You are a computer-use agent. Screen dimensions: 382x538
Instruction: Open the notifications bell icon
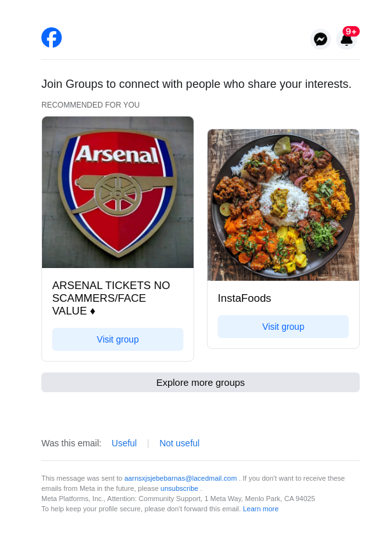[x=346, y=41]
